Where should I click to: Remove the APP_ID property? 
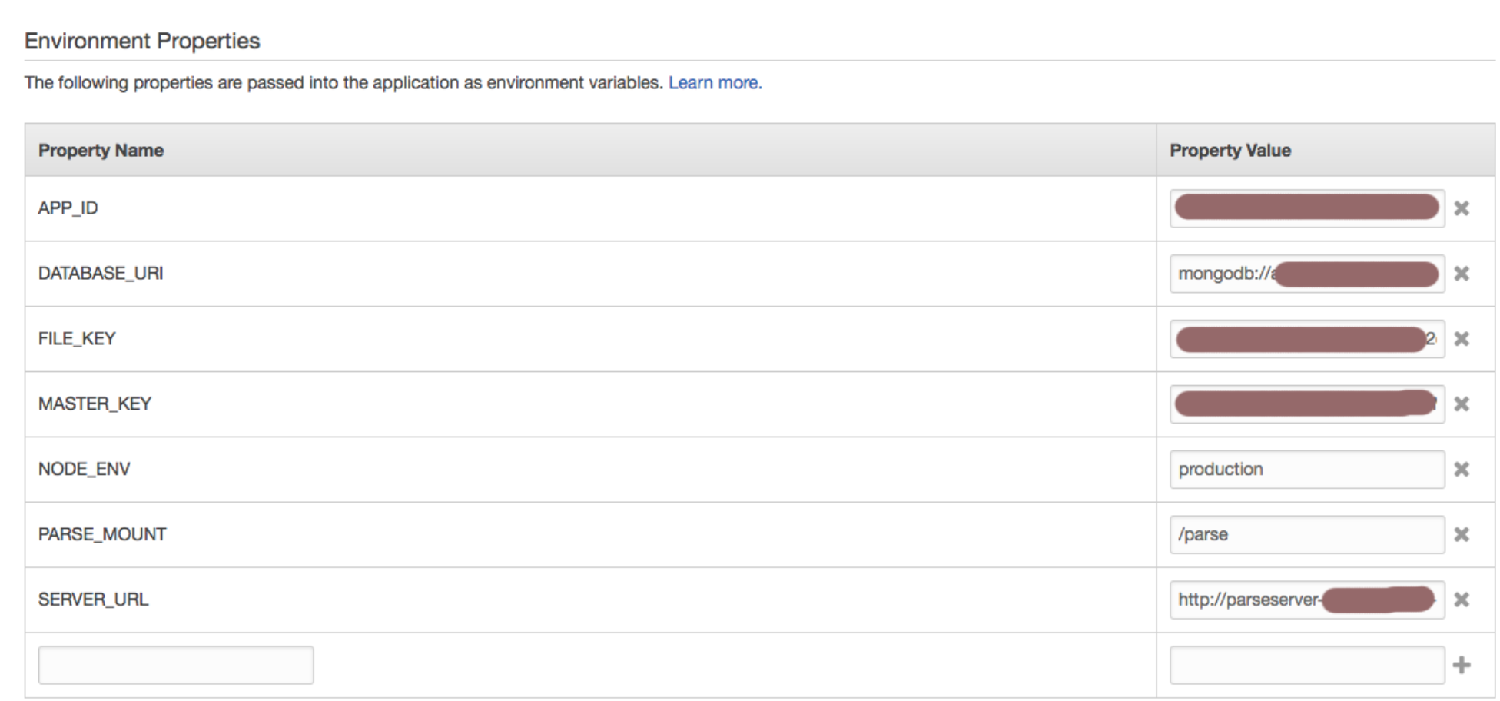point(1461,208)
